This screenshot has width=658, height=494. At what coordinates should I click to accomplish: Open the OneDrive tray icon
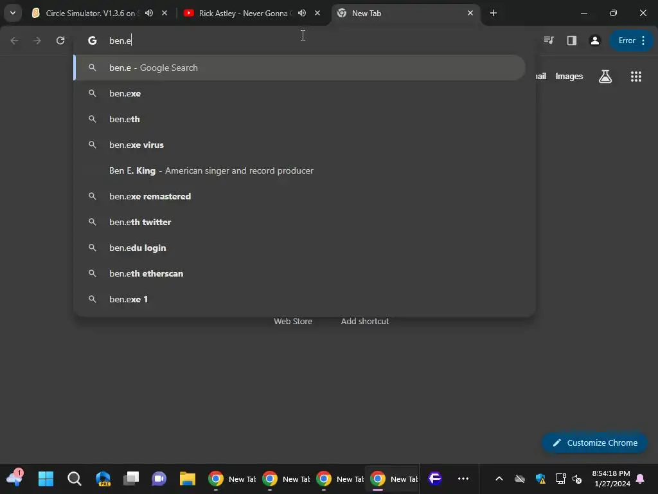[519, 479]
